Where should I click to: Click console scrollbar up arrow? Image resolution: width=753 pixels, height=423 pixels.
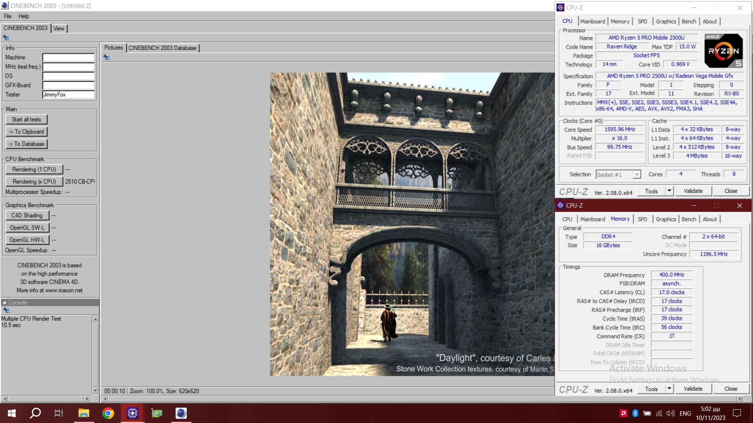tap(95, 319)
